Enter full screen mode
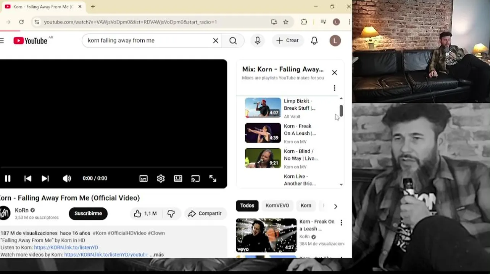Screen dimensions: 490x274 click(x=213, y=178)
